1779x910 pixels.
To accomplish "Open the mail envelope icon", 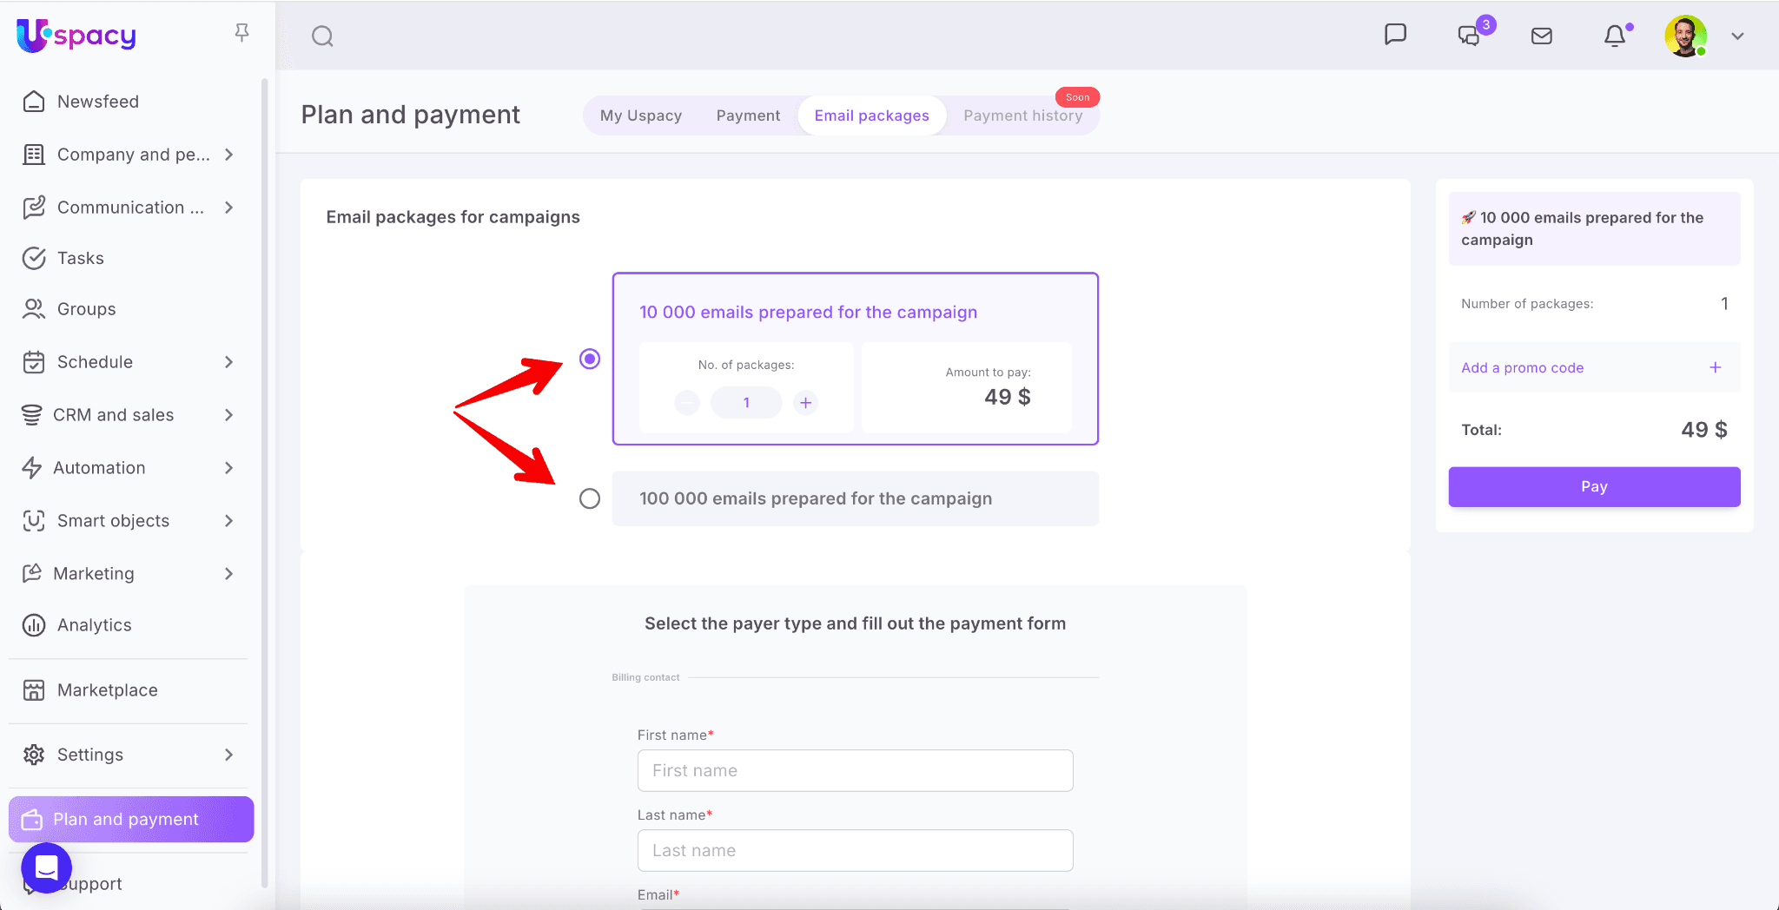I will pyautogui.click(x=1541, y=36).
